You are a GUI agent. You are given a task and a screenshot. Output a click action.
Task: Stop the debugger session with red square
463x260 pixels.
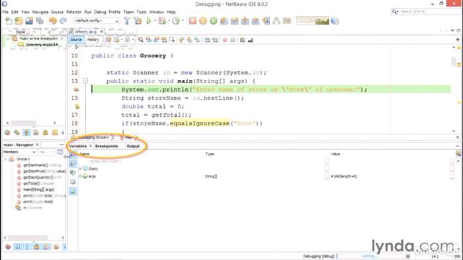pos(192,21)
